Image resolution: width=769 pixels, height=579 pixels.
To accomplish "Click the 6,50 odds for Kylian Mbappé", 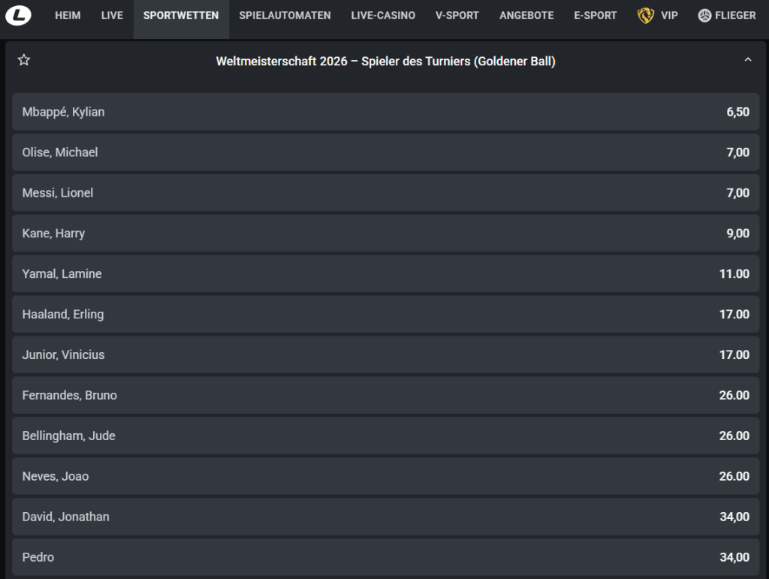I will tap(737, 112).
